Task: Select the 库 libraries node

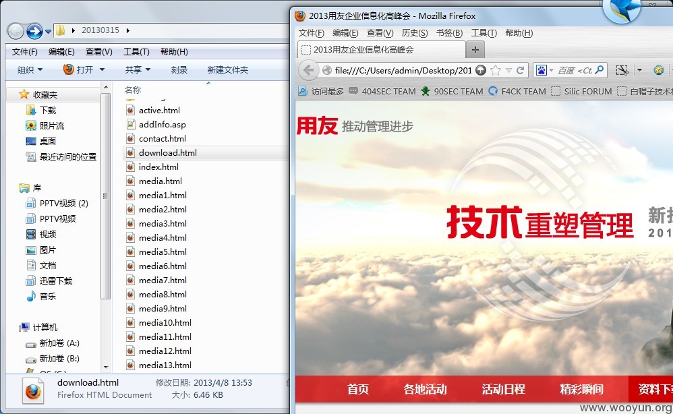Action: (x=30, y=188)
